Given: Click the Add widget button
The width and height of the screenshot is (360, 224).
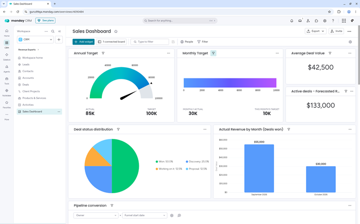Looking at the screenshot, I should [83, 42].
